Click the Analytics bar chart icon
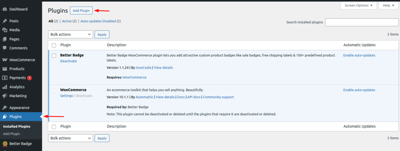Screen dimensions: 400x151 tap(5, 87)
